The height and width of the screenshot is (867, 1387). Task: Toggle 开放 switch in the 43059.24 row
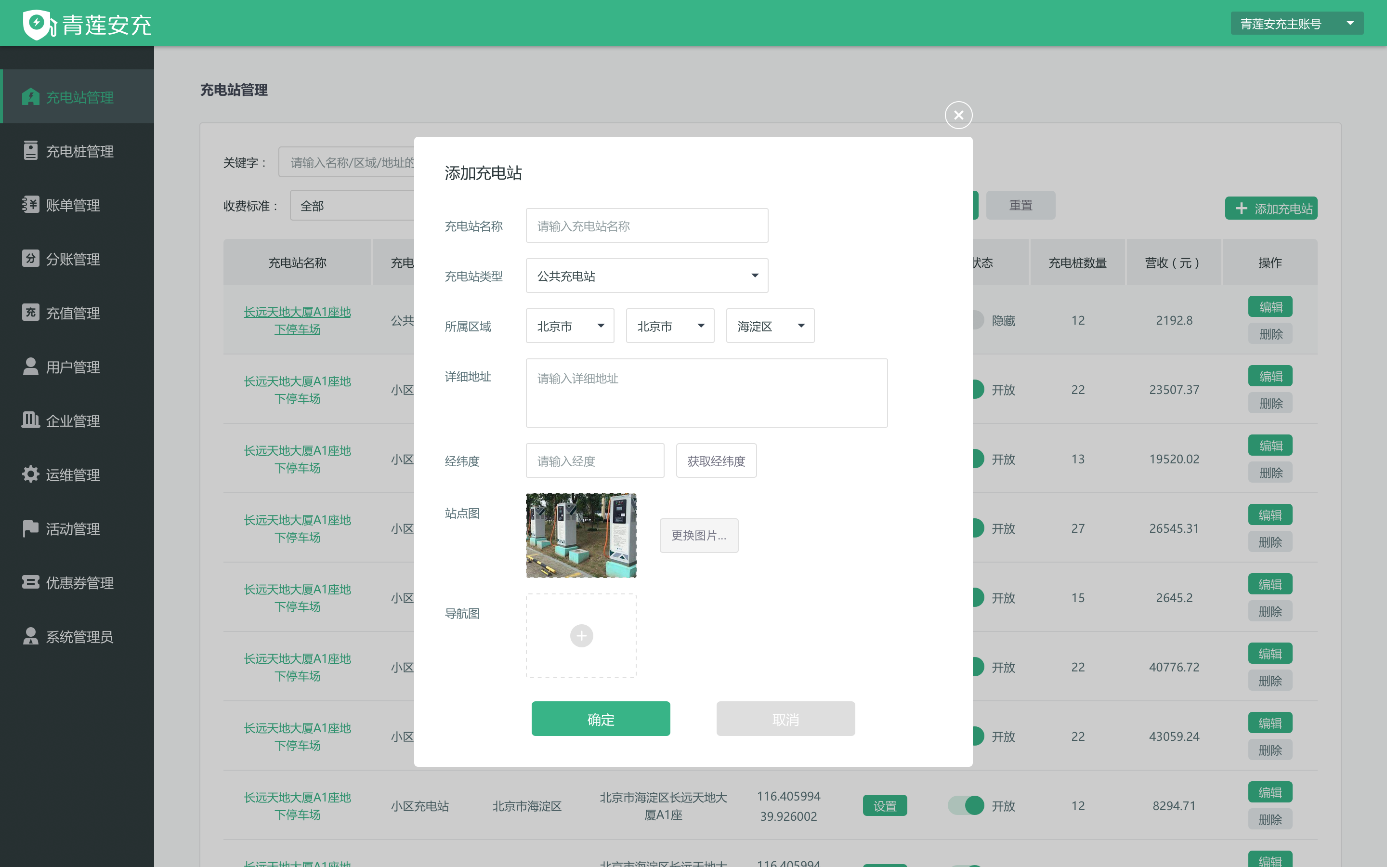pos(978,736)
